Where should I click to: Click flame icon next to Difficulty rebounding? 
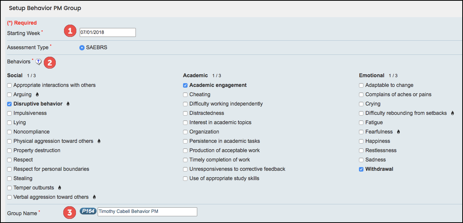click(x=453, y=113)
